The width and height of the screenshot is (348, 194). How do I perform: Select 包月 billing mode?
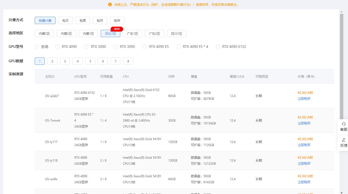[x=100, y=20]
